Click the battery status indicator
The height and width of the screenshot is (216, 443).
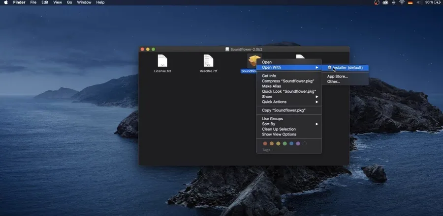433,2
